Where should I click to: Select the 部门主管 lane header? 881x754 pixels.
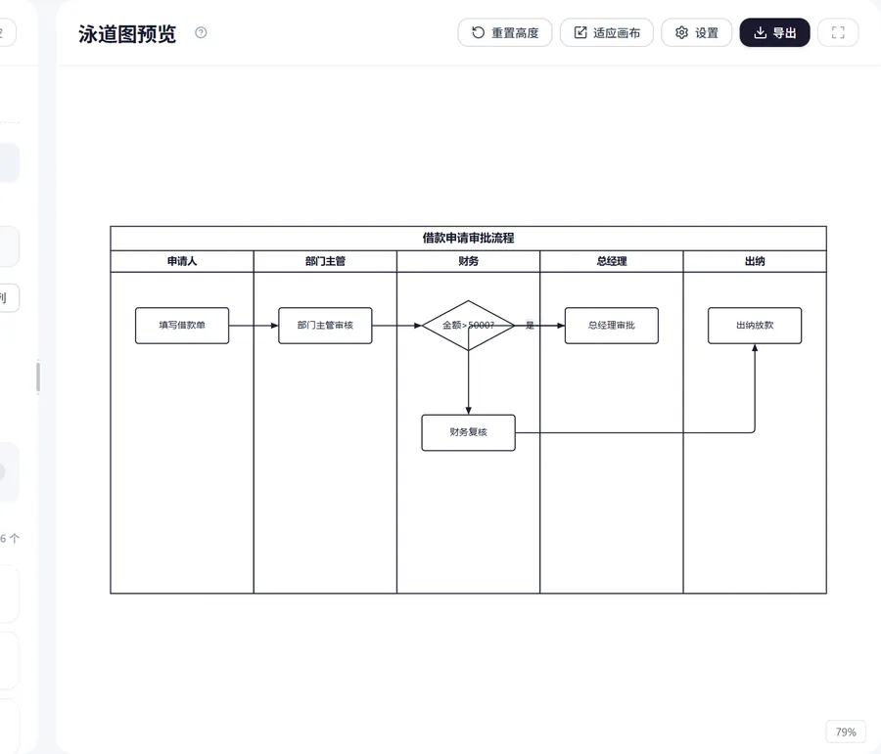click(325, 261)
